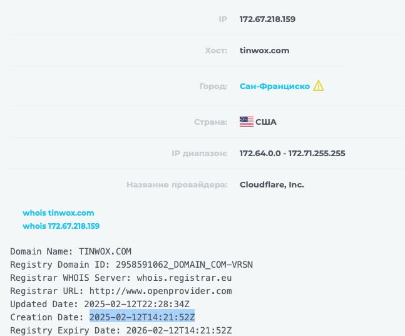The width and height of the screenshot is (405, 336).
Task: Click the IP диапазон label
Action: [x=199, y=154]
